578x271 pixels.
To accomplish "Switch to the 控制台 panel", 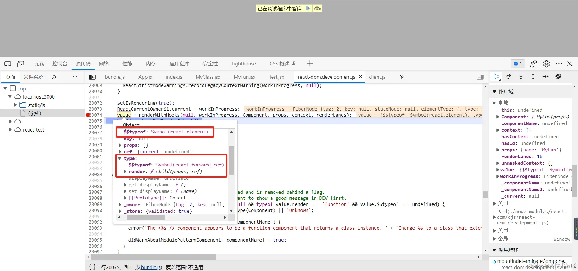I will coord(60,64).
